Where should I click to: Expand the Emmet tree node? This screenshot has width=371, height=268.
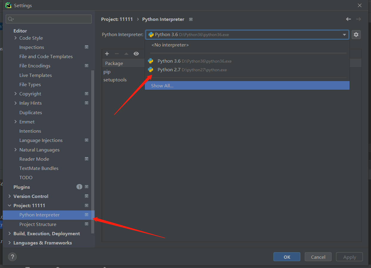(x=15, y=122)
